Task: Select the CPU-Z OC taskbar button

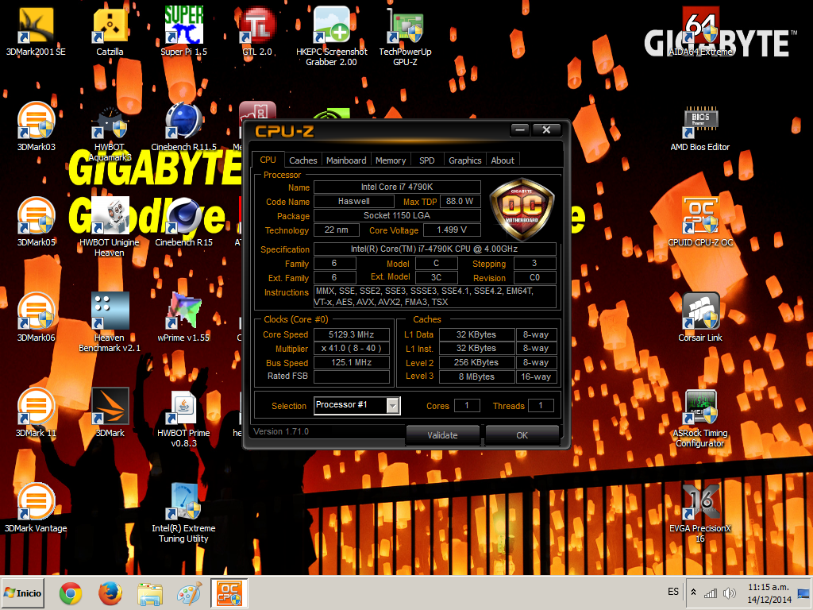Action: pyautogui.click(x=229, y=593)
